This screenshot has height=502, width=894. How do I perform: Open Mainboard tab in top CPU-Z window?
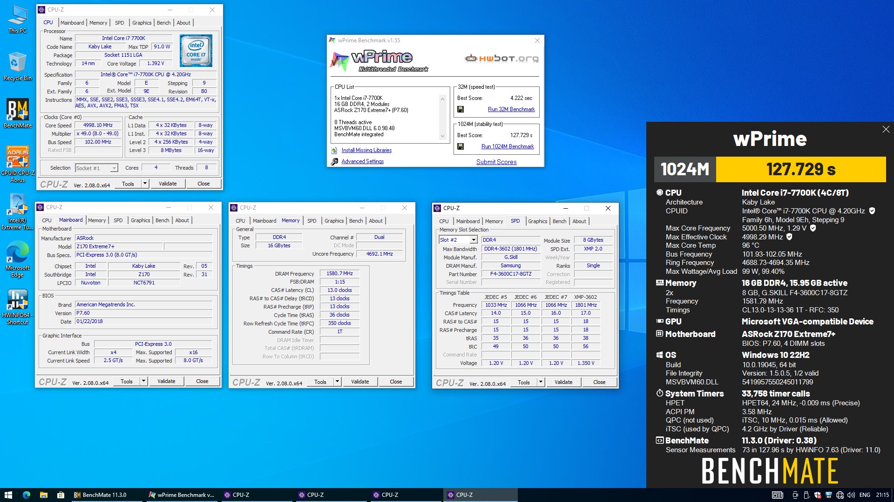coord(72,23)
